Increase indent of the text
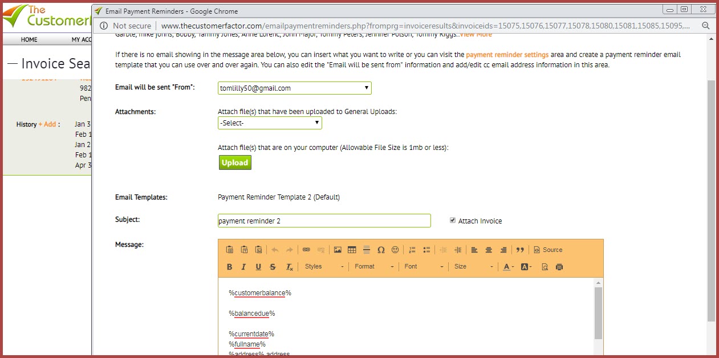 coord(458,250)
